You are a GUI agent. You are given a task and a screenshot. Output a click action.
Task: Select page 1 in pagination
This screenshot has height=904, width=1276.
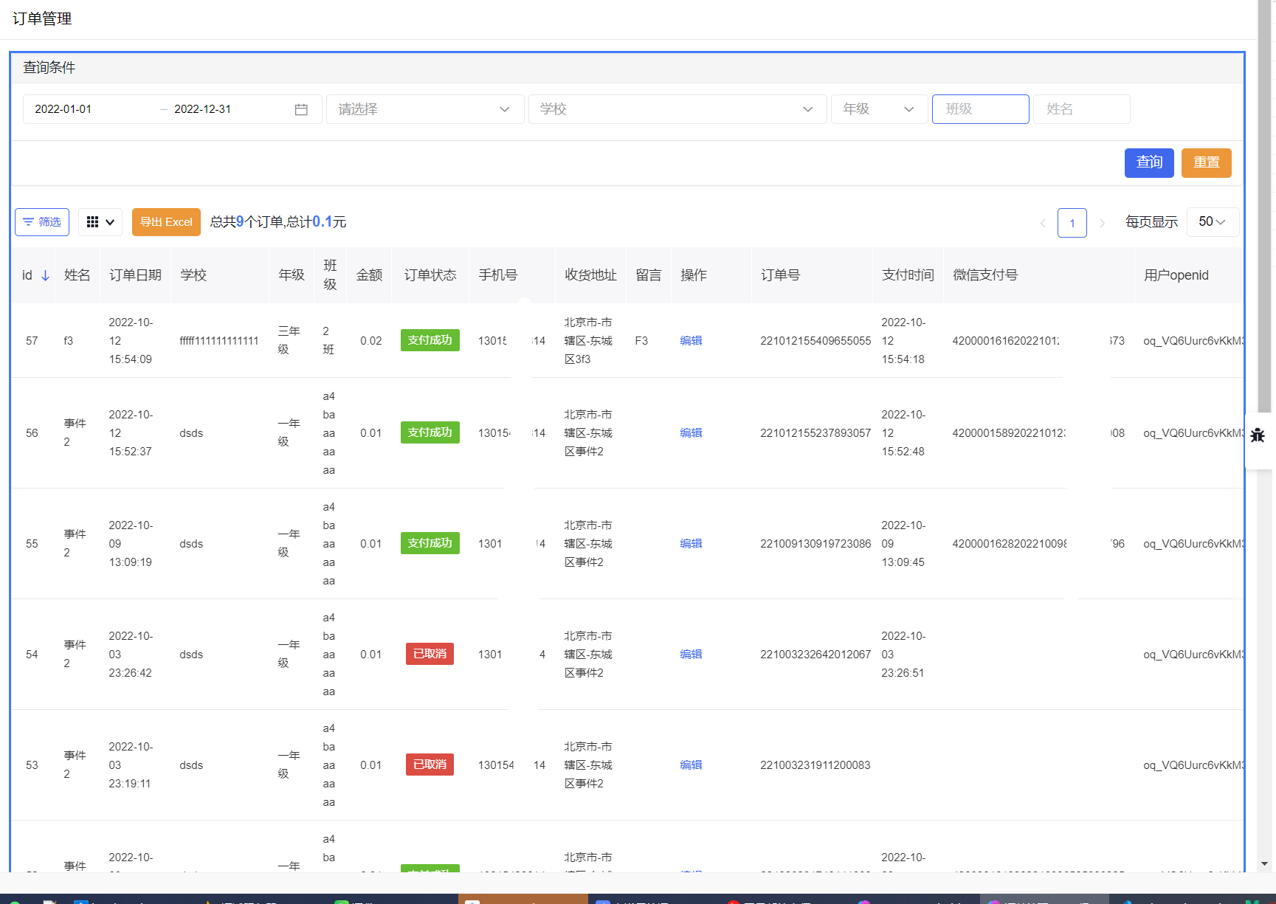tap(1072, 223)
